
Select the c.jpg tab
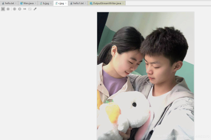[61, 3]
